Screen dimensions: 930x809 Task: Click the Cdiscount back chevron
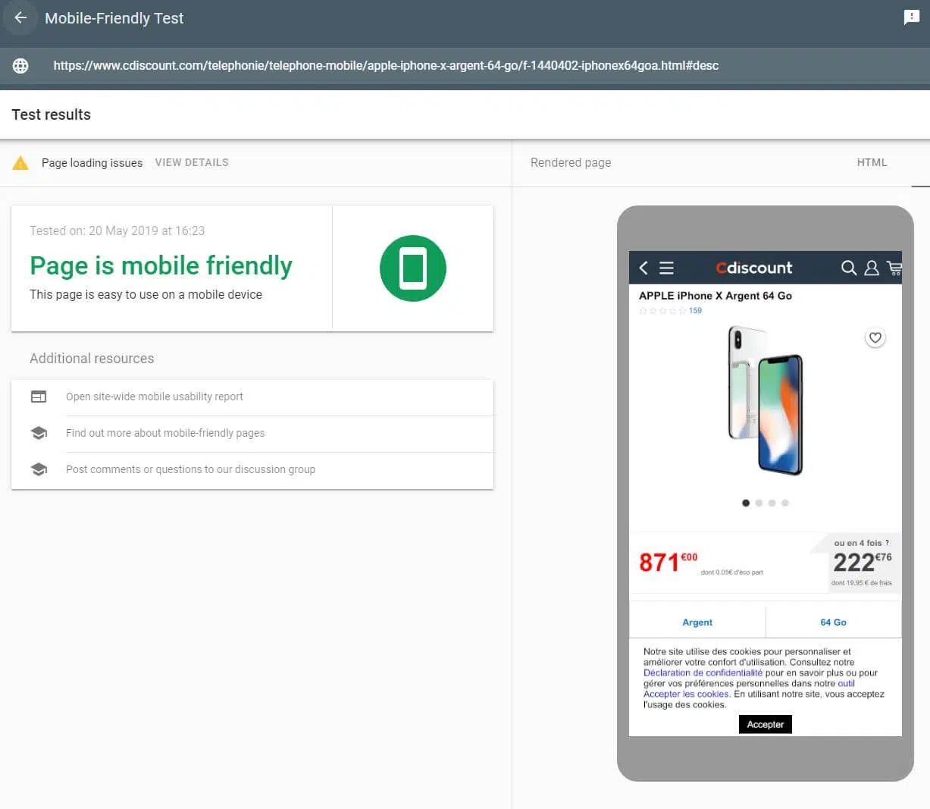[x=643, y=268]
